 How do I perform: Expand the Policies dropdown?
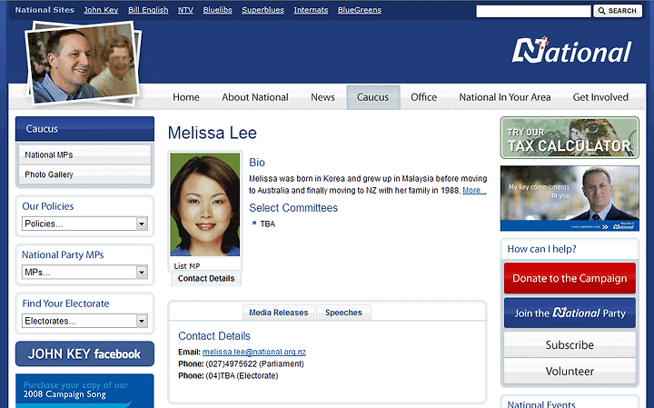point(84,224)
